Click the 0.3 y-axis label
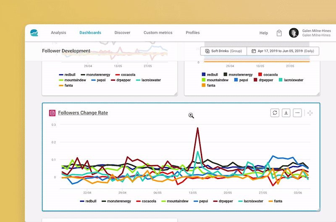The width and height of the screenshot is (336, 222). 54,124
